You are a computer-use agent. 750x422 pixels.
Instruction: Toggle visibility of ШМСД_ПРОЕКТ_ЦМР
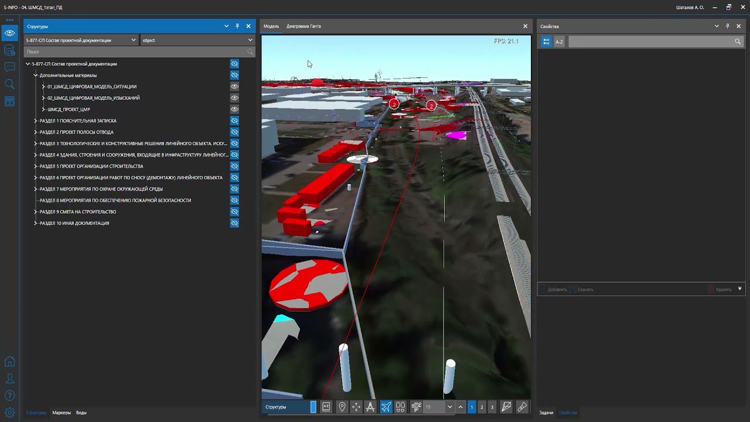[234, 110]
